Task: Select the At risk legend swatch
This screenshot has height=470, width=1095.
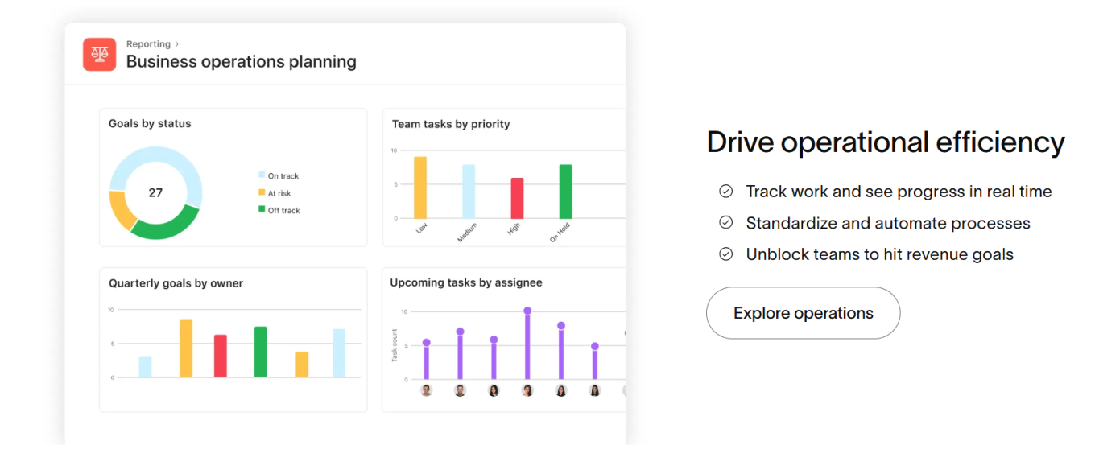Action: [262, 193]
